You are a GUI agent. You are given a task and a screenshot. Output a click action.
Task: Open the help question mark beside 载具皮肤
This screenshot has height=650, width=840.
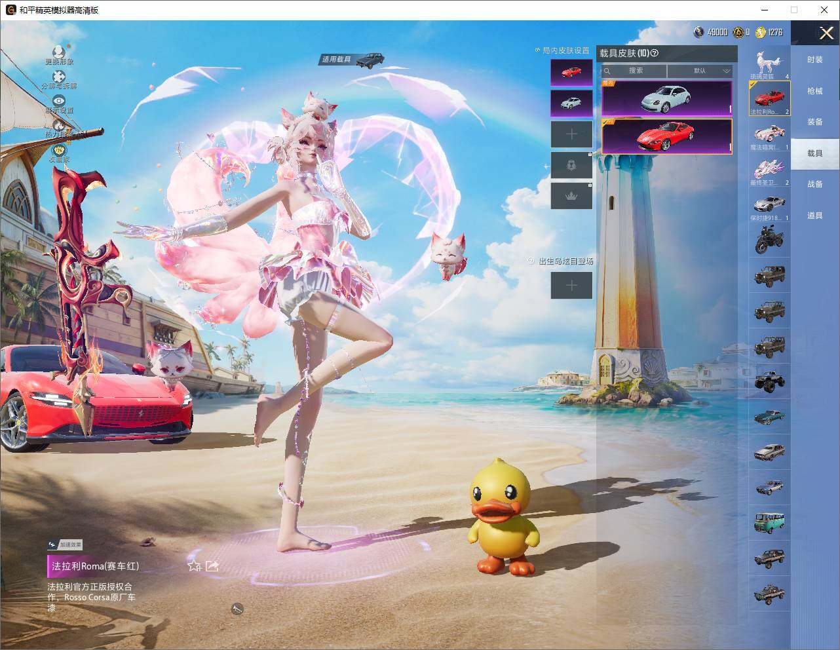click(x=655, y=53)
